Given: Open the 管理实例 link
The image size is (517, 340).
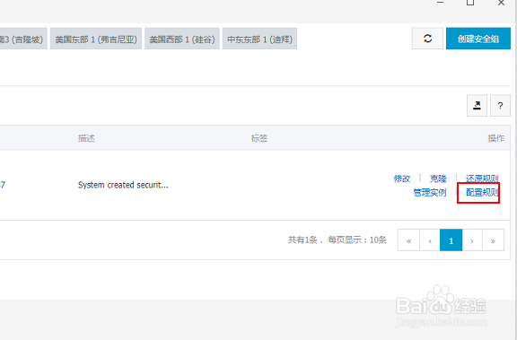Looking at the screenshot, I should pos(430,192).
